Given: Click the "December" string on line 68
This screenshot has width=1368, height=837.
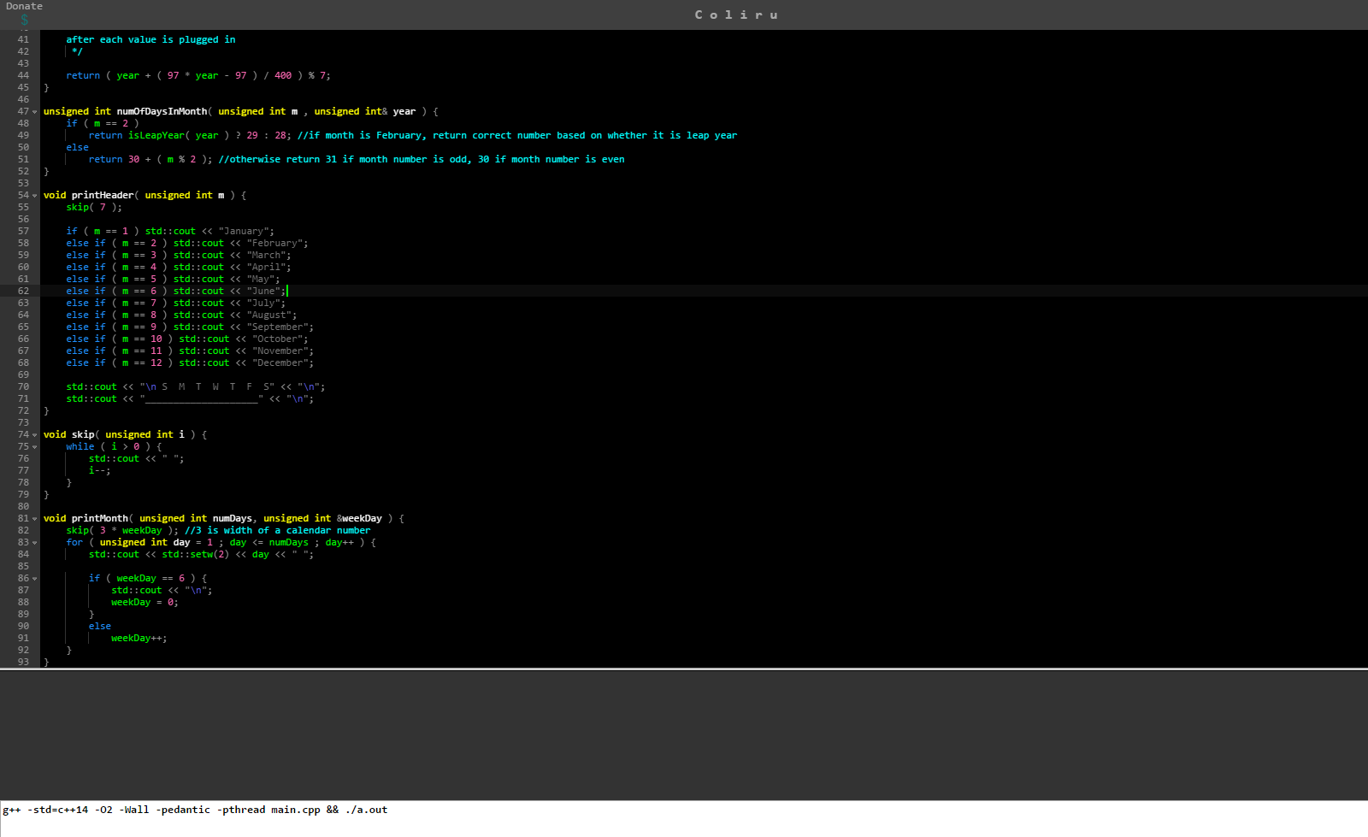Looking at the screenshot, I should coord(280,363).
